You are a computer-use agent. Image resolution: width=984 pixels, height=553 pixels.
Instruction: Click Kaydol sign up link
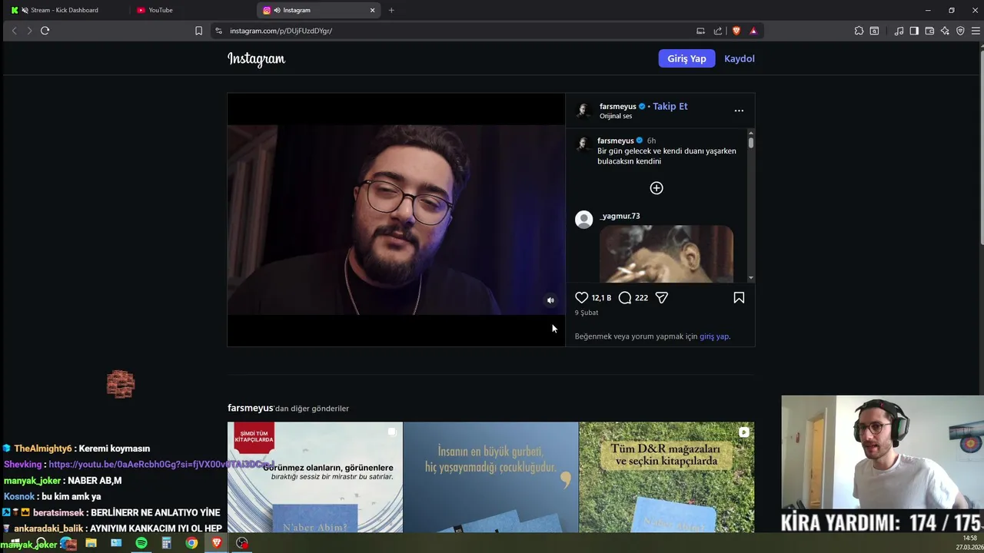(x=740, y=58)
